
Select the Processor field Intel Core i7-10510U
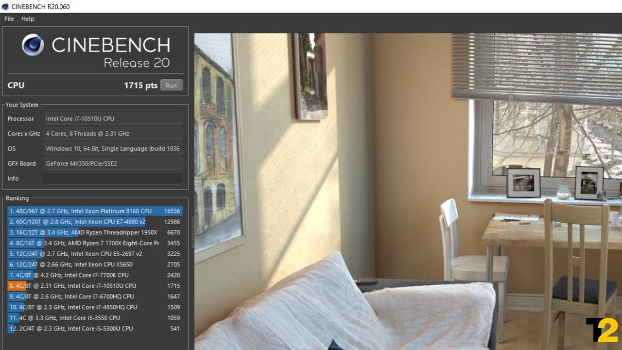113,119
